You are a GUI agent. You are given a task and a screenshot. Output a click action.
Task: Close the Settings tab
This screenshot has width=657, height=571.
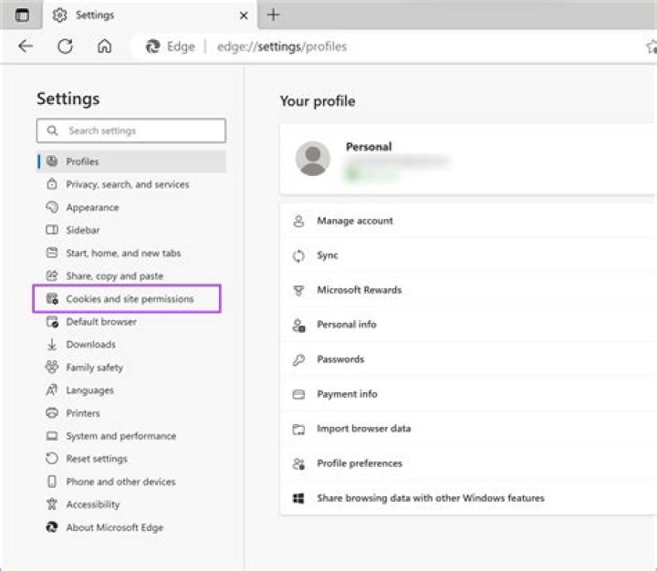(244, 16)
